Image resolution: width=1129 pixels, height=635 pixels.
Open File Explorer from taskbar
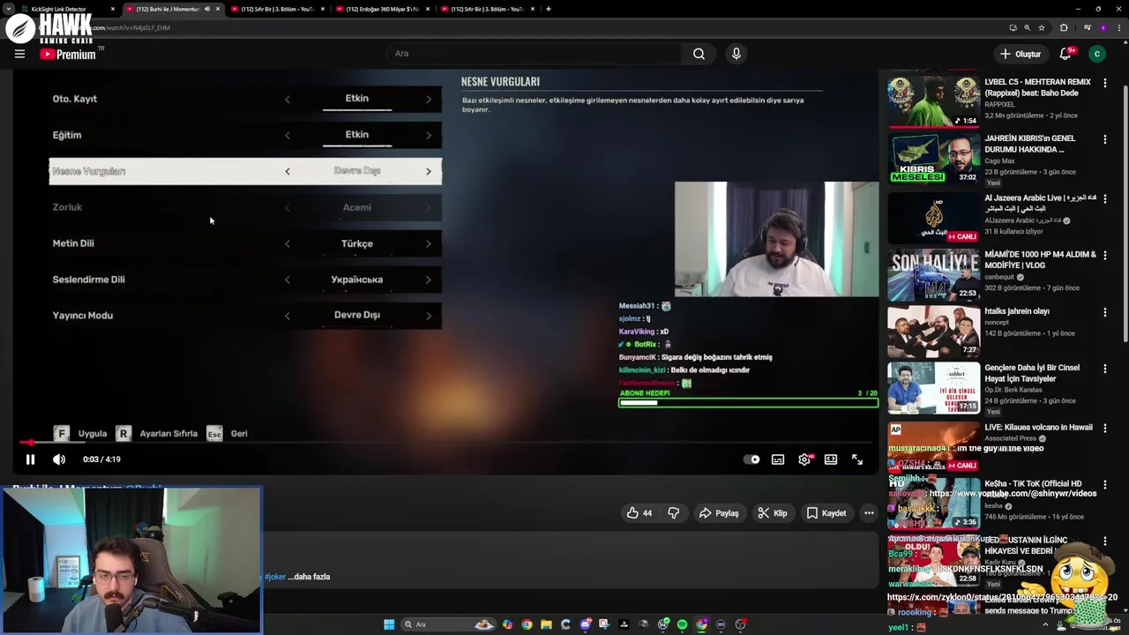(x=546, y=624)
